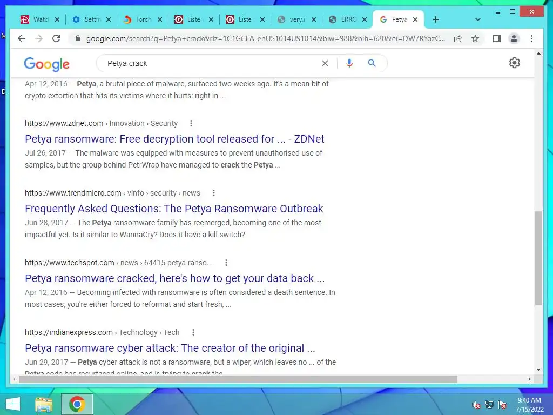Close the ERROR tab

coord(365,19)
